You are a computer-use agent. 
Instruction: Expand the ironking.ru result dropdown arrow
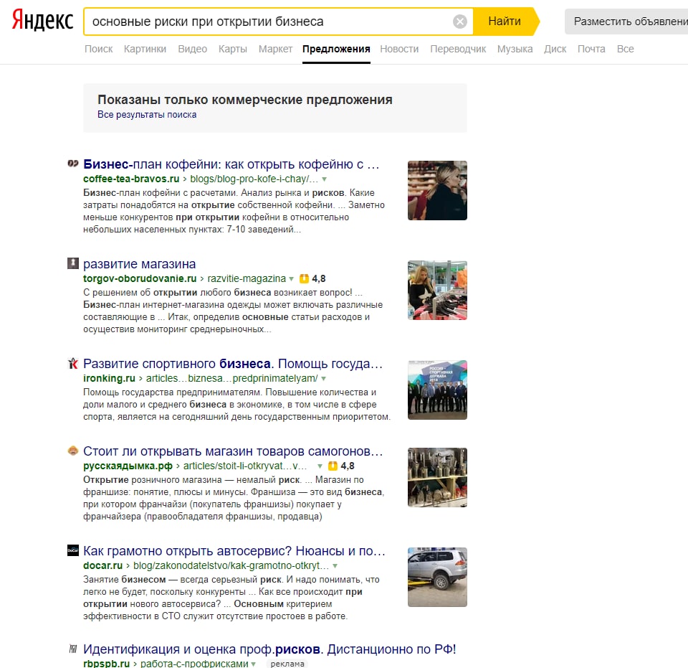323,379
